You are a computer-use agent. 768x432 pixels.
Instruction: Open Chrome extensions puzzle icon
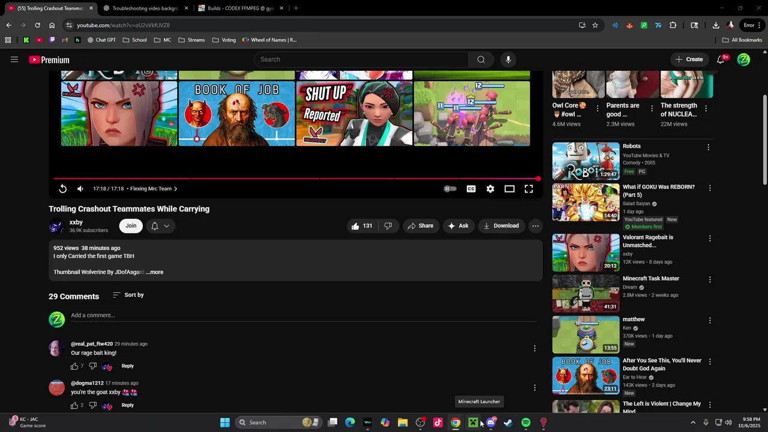coord(673,25)
